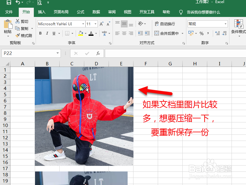Viewport: 246px width, 185px height.
Task: Open the font size 11 dropdown
Action: point(95,24)
